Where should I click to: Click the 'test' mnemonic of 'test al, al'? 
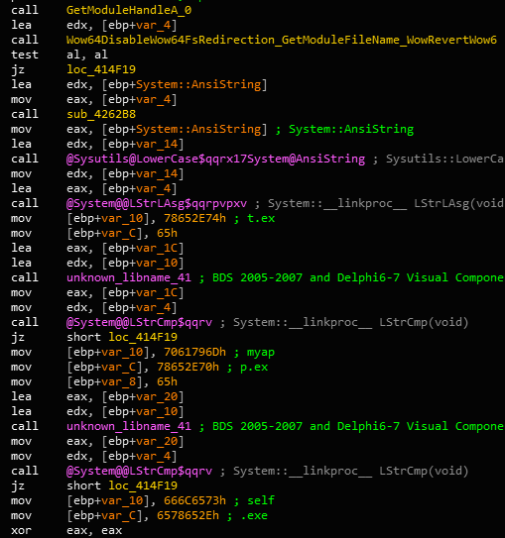[25, 54]
